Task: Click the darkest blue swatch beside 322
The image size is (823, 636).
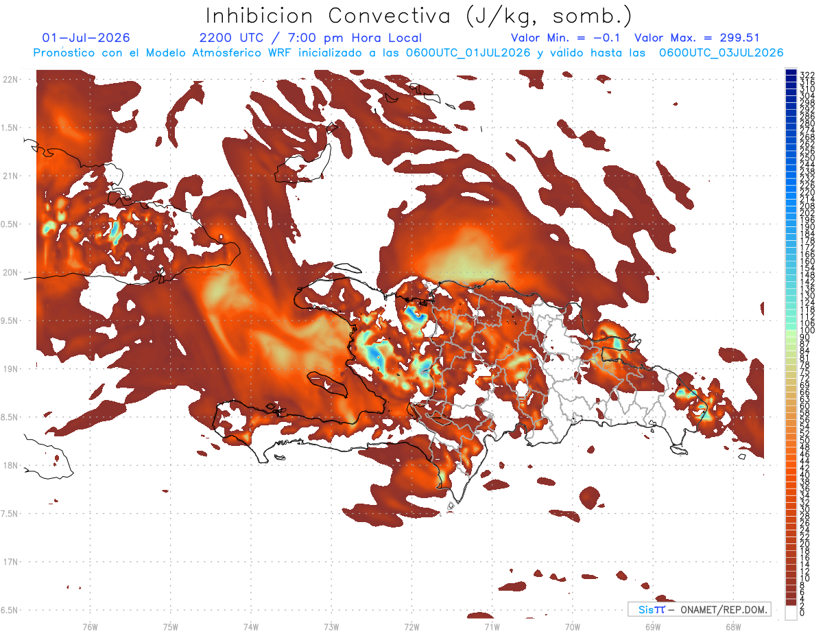Action: pyautogui.click(x=791, y=73)
